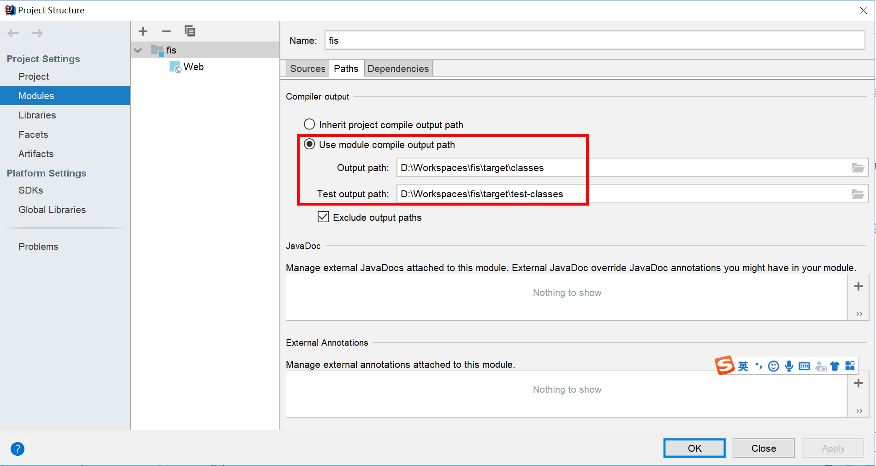Image resolution: width=876 pixels, height=466 pixels.
Task: Click the Sogou input method logo
Action: [725, 366]
